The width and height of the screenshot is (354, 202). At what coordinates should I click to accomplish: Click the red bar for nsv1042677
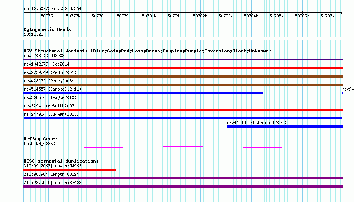click(183, 68)
